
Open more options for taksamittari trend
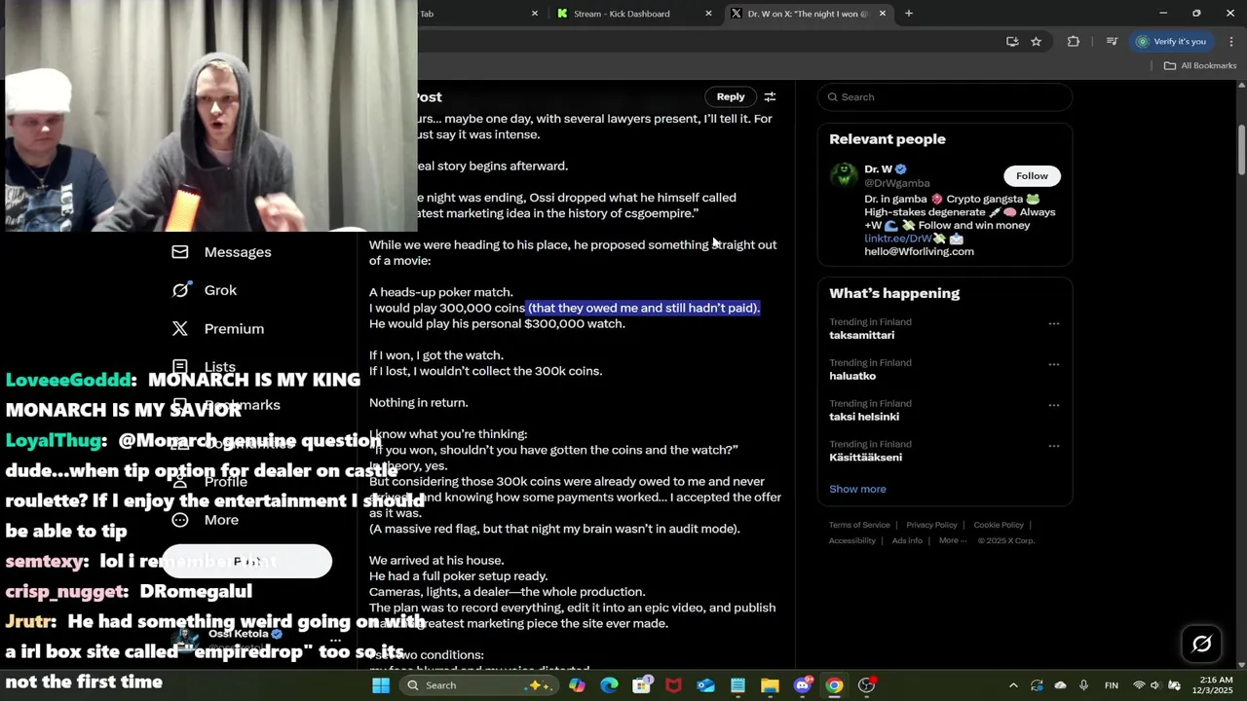1053,323
